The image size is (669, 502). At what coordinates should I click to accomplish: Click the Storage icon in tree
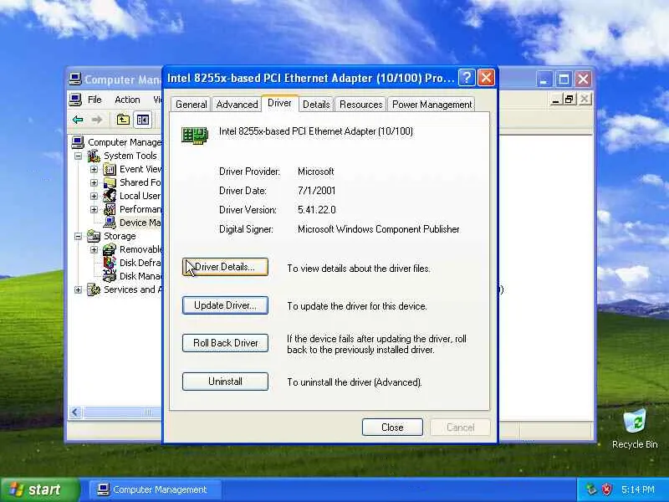[94, 236]
